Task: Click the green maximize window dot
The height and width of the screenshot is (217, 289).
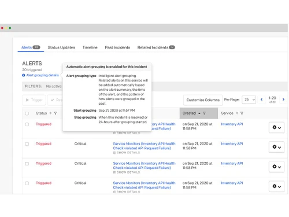Action: coord(10,28)
